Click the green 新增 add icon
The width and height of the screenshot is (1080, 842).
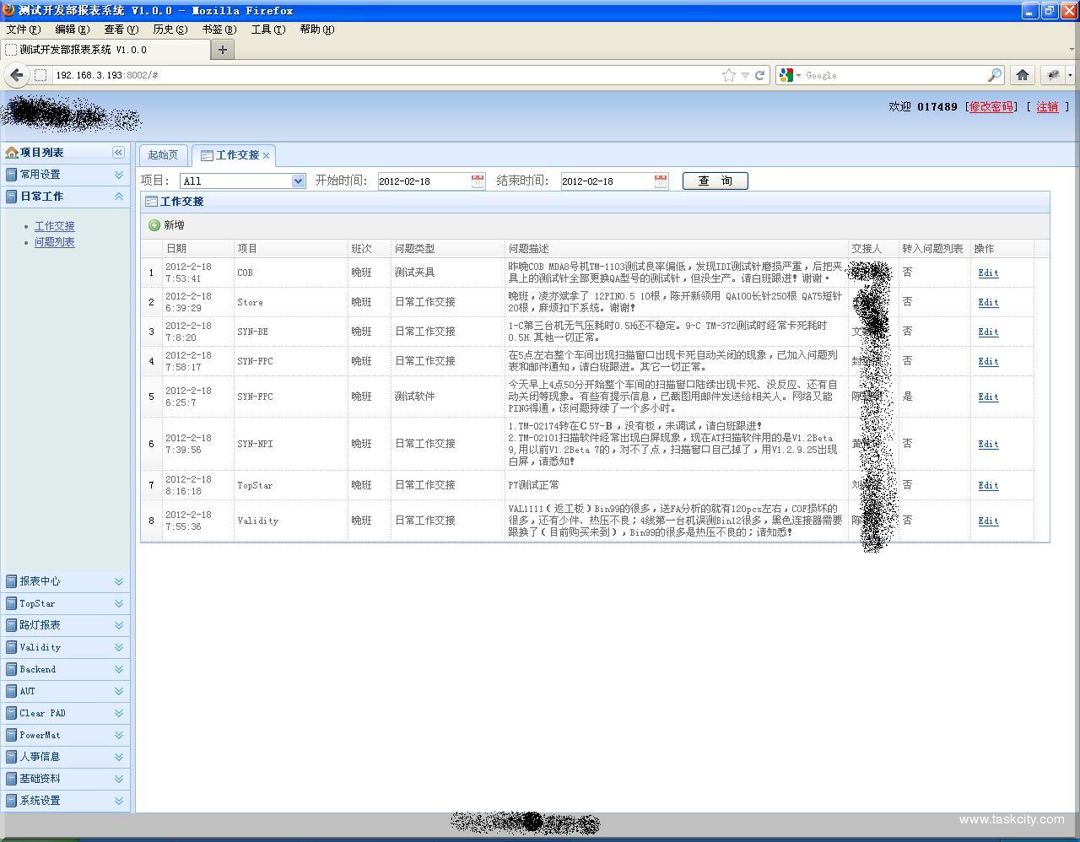pos(154,225)
